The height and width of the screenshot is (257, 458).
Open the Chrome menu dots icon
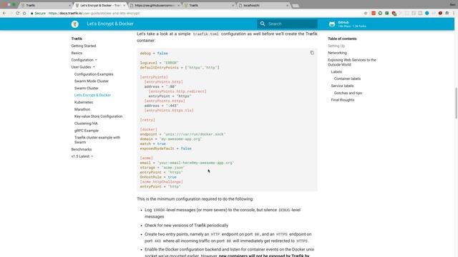454,13
